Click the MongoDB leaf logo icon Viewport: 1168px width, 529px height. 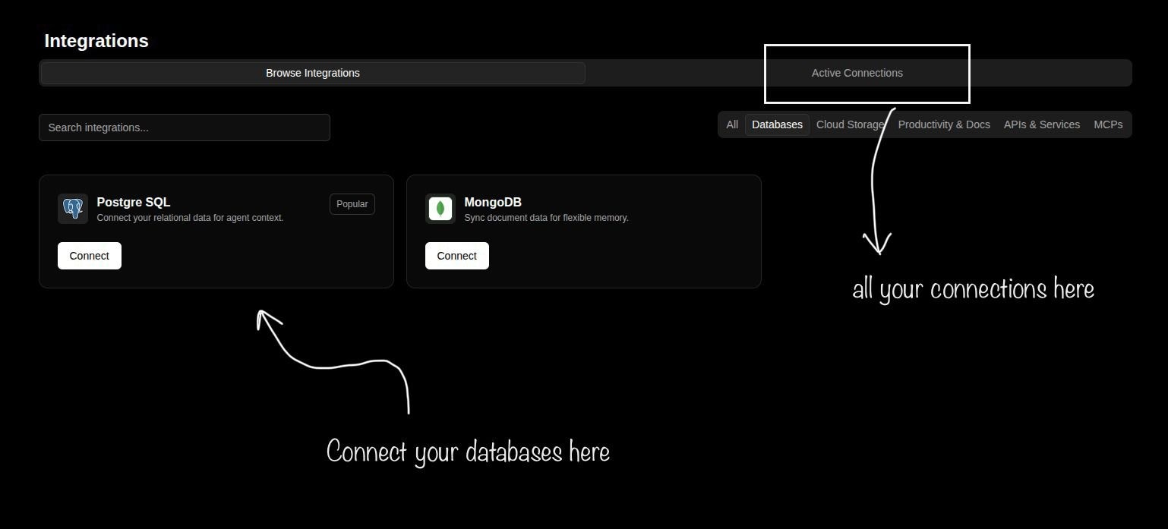(440, 208)
